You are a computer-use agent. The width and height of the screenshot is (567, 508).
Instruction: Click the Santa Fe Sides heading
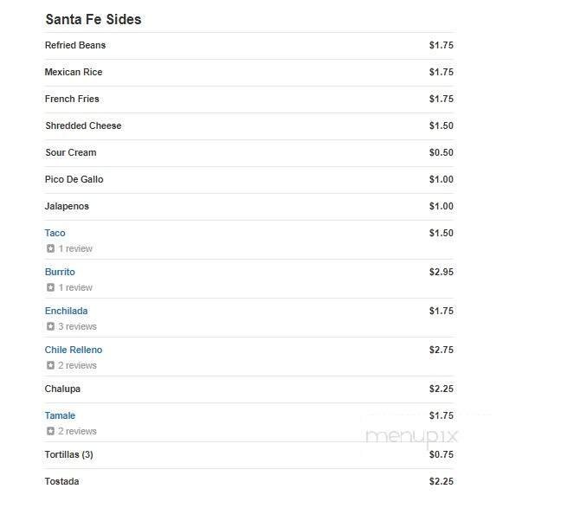click(93, 19)
